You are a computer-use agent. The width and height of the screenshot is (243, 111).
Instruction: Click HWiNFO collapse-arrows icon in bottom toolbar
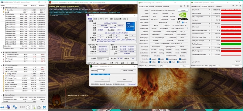2,107
